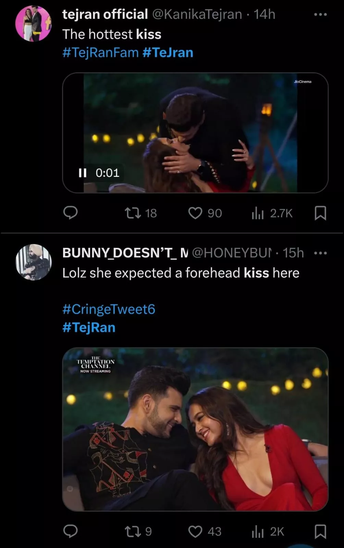Open tejran official profile picture
Screen dimensions: 344x548
(x=33, y=24)
